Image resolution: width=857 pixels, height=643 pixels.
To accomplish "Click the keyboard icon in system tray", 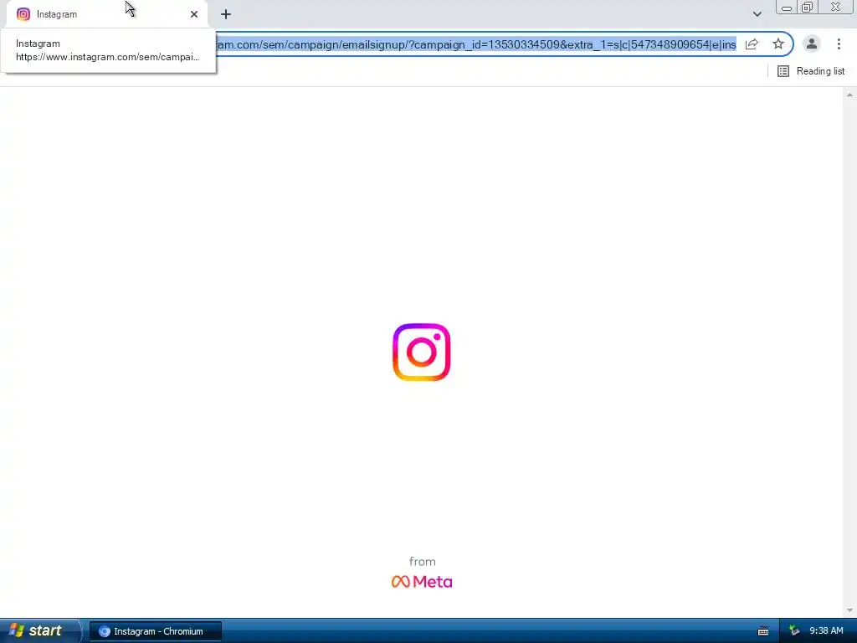I will pos(763,631).
